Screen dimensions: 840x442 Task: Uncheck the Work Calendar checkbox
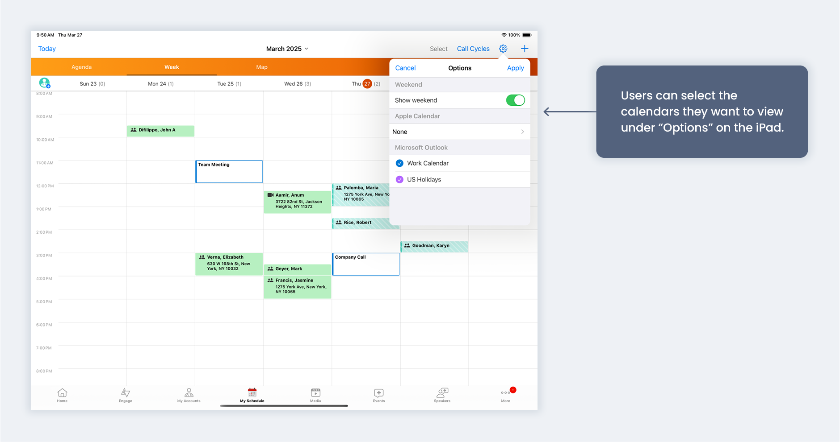coord(400,163)
